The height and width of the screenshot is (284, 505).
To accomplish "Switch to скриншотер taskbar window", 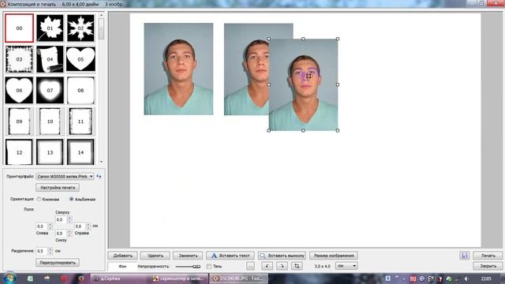I will pos(179,278).
